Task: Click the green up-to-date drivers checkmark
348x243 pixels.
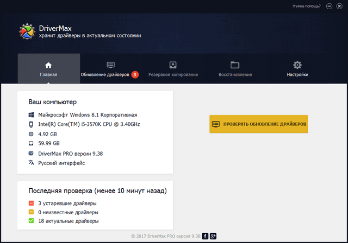Action: (x=31, y=221)
